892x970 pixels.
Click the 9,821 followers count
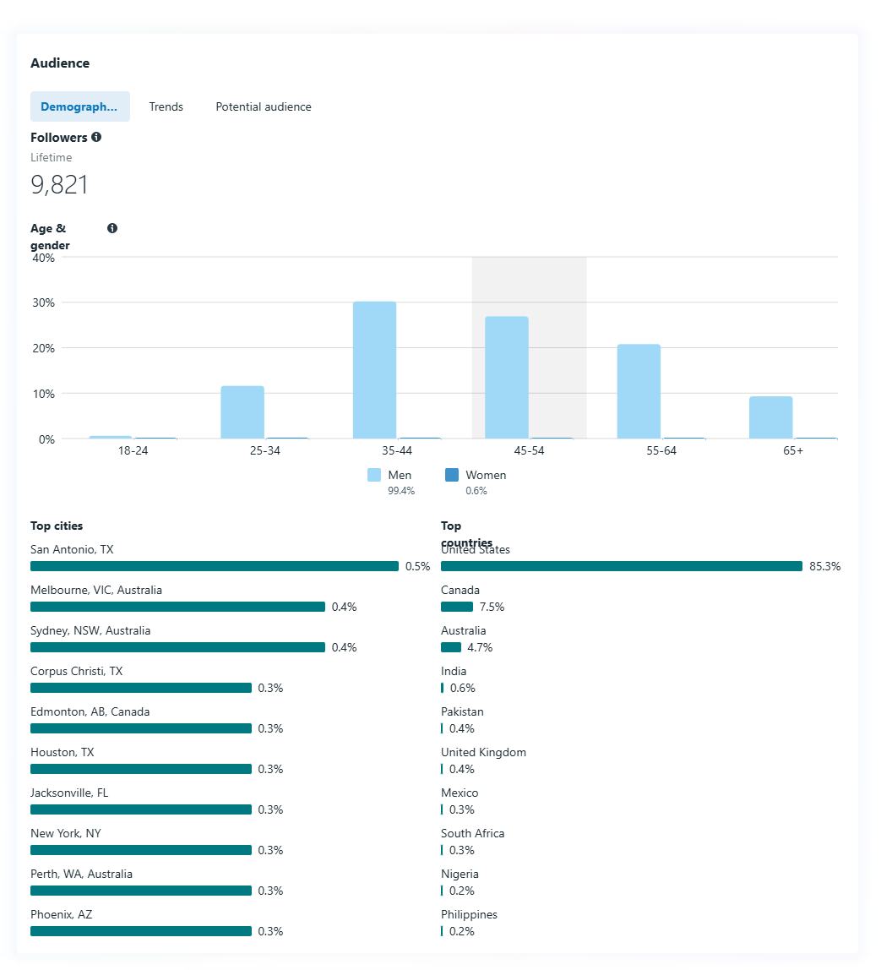59,185
